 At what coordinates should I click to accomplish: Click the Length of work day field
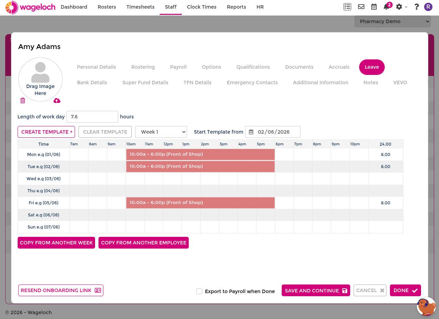pos(92,117)
